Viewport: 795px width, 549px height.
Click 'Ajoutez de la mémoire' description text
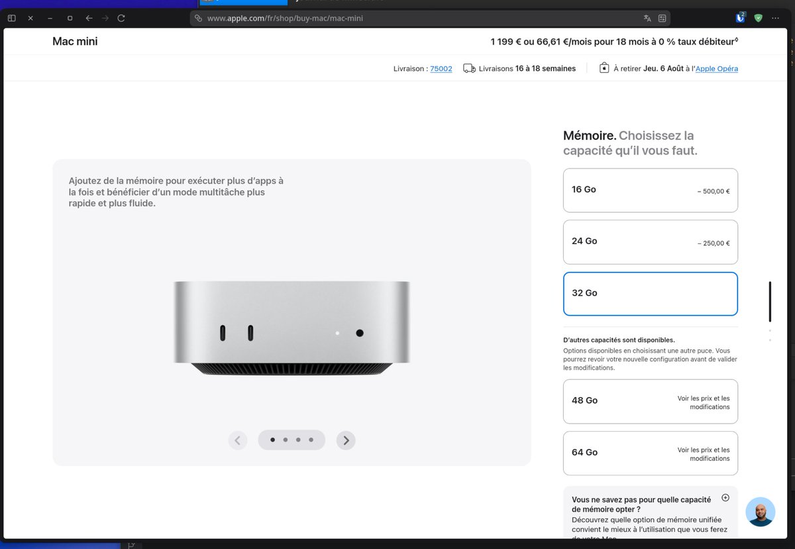coord(176,192)
